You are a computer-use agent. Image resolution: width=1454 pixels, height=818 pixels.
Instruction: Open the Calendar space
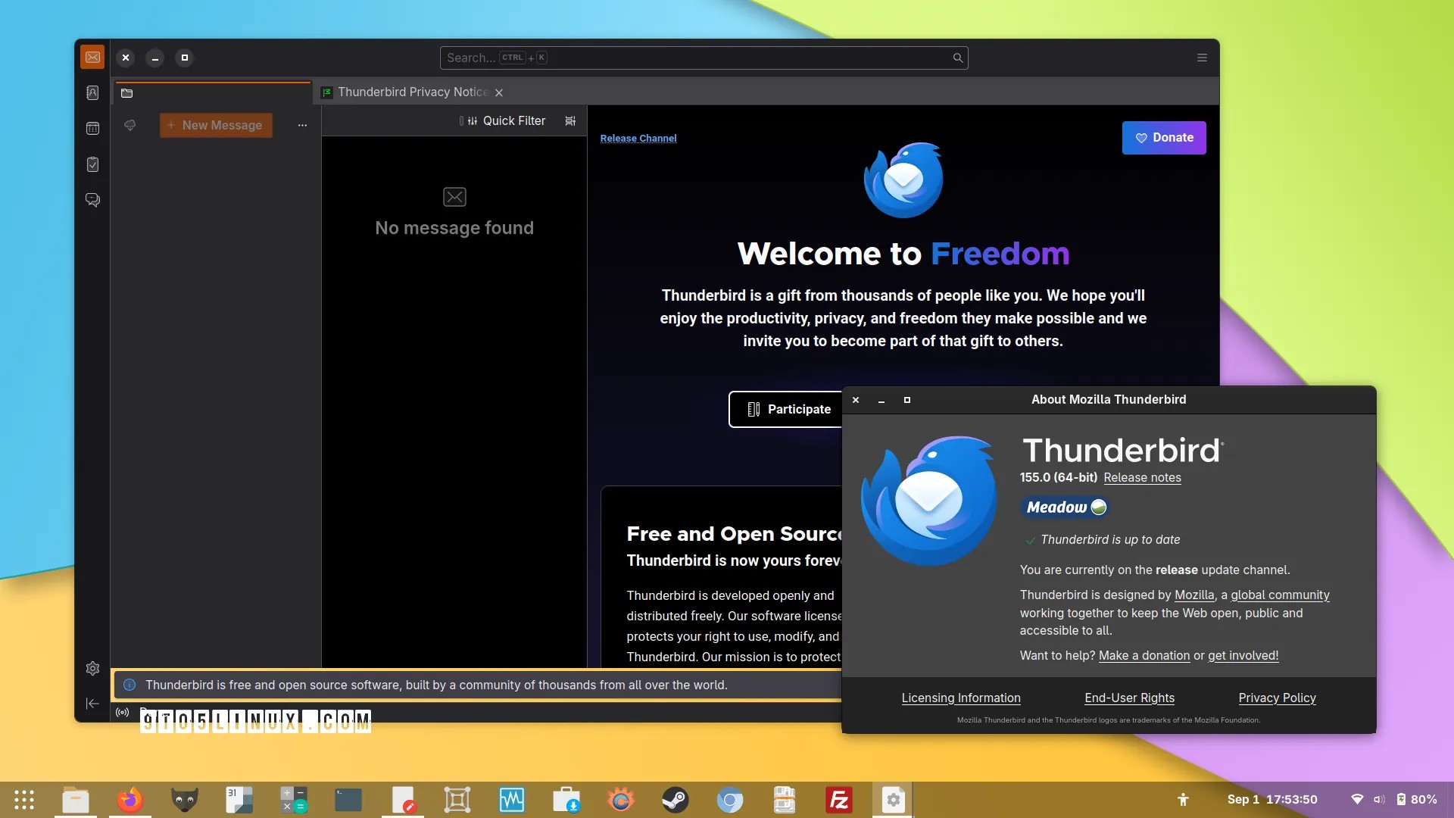tap(92, 129)
